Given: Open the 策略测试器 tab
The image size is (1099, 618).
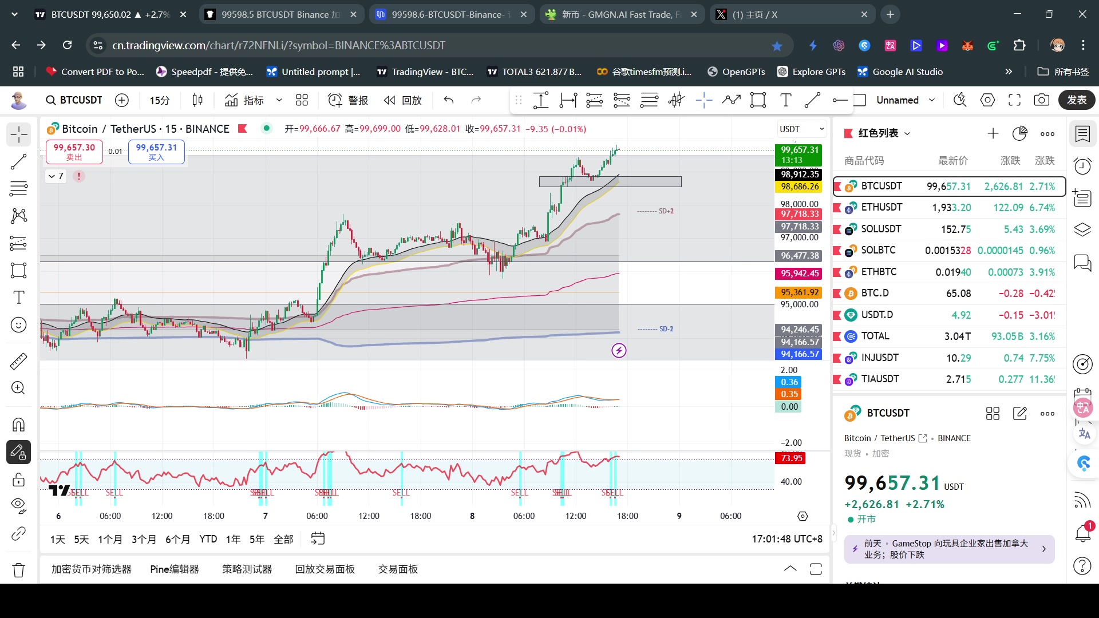Looking at the screenshot, I should pyautogui.click(x=247, y=569).
